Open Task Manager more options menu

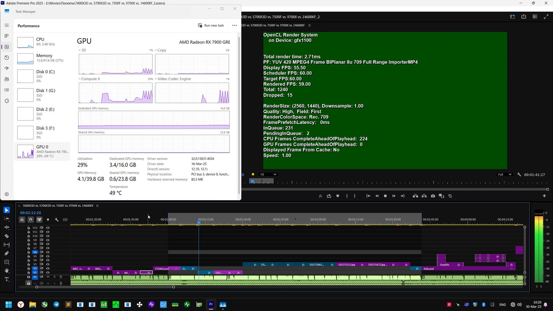pyautogui.click(x=234, y=26)
